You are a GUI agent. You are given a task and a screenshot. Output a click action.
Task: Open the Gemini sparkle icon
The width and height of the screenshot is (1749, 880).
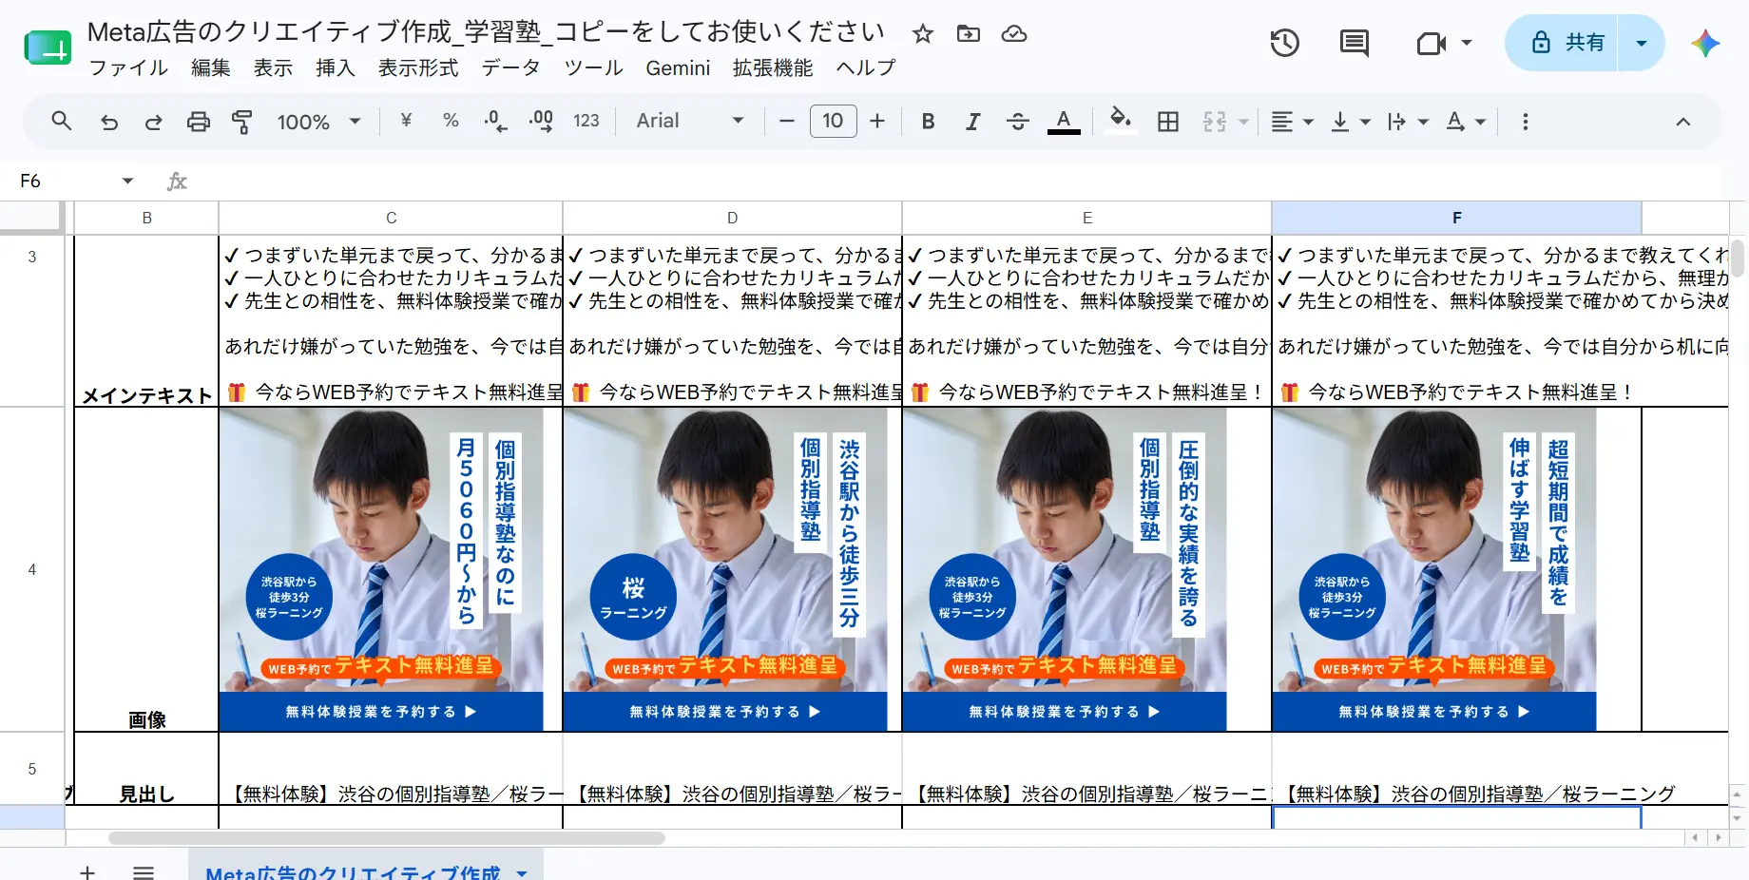pyautogui.click(x=1705, y=43)
